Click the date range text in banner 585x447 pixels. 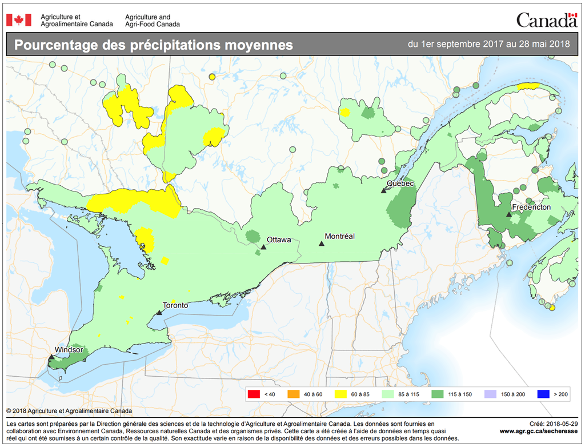click(489, 45)
